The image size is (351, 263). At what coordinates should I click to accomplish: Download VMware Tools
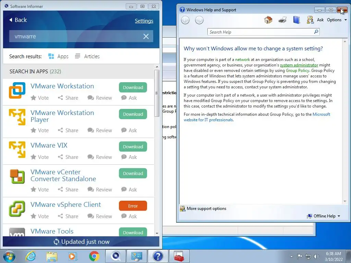(x=133, y=232)
